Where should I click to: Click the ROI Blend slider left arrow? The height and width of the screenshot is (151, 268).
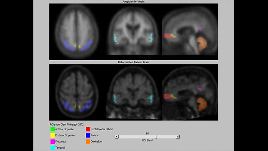[x=117, y=136]
